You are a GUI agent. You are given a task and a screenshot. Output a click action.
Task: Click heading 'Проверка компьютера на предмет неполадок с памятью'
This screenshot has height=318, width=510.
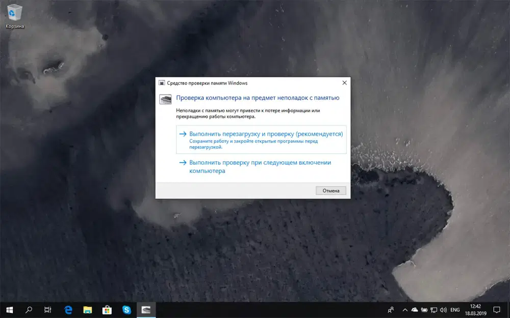(258, 98)
